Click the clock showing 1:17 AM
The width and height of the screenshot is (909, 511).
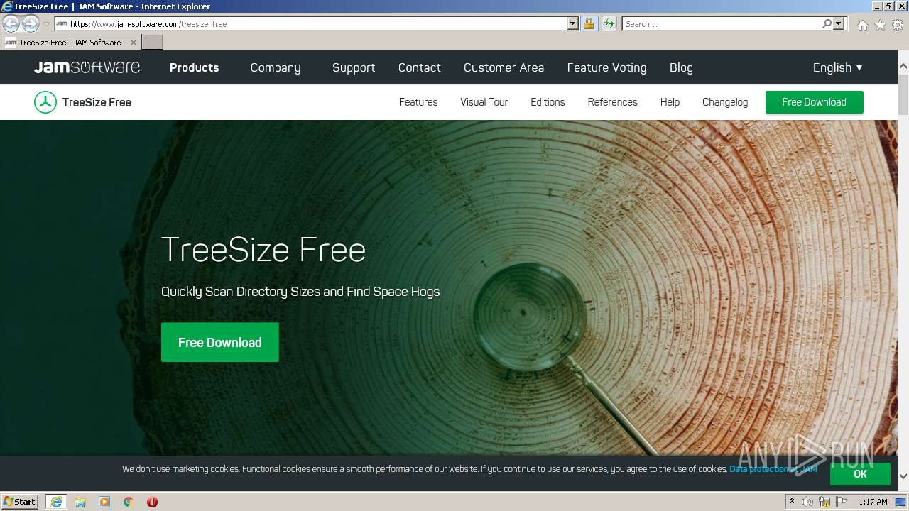(873, 502)
